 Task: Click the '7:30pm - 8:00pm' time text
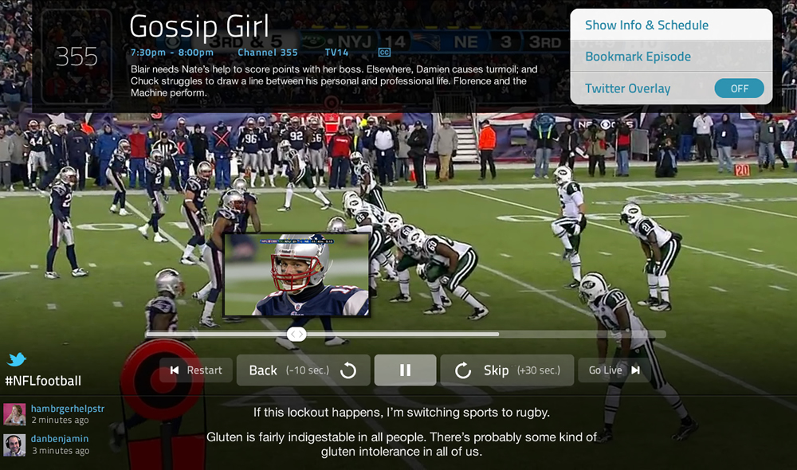172,53
